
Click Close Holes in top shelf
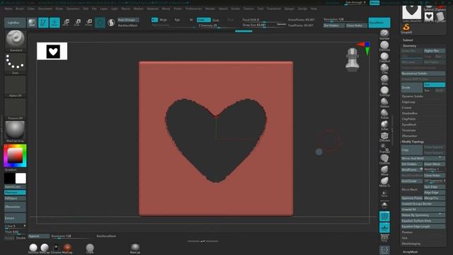click(x=357, y=25)
